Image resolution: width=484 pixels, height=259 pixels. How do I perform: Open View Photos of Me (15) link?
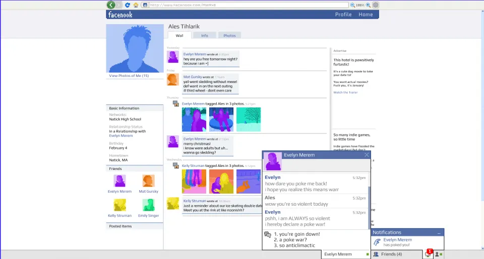pos(129,76)
